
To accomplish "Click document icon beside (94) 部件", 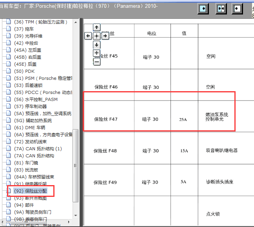I will [x=8, y=205].
